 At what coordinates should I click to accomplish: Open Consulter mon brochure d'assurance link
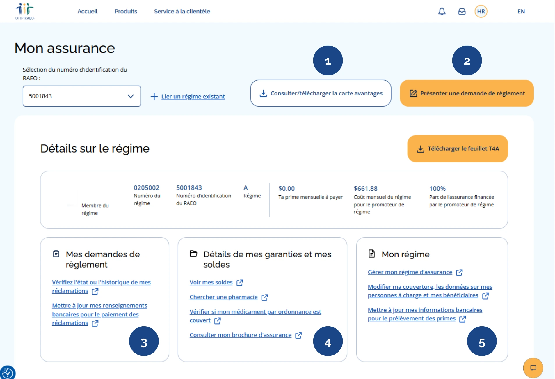click(240, 335)
